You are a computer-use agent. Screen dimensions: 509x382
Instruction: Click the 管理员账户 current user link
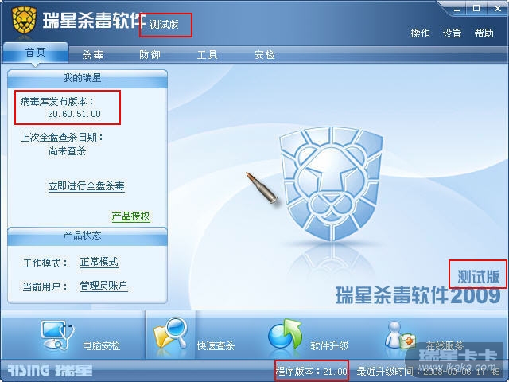tap(103, 286)
